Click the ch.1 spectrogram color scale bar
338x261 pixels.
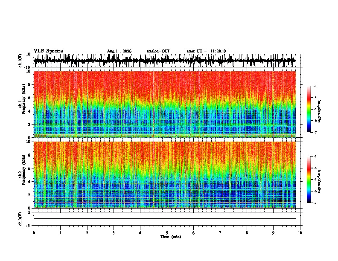pos(309,109)
